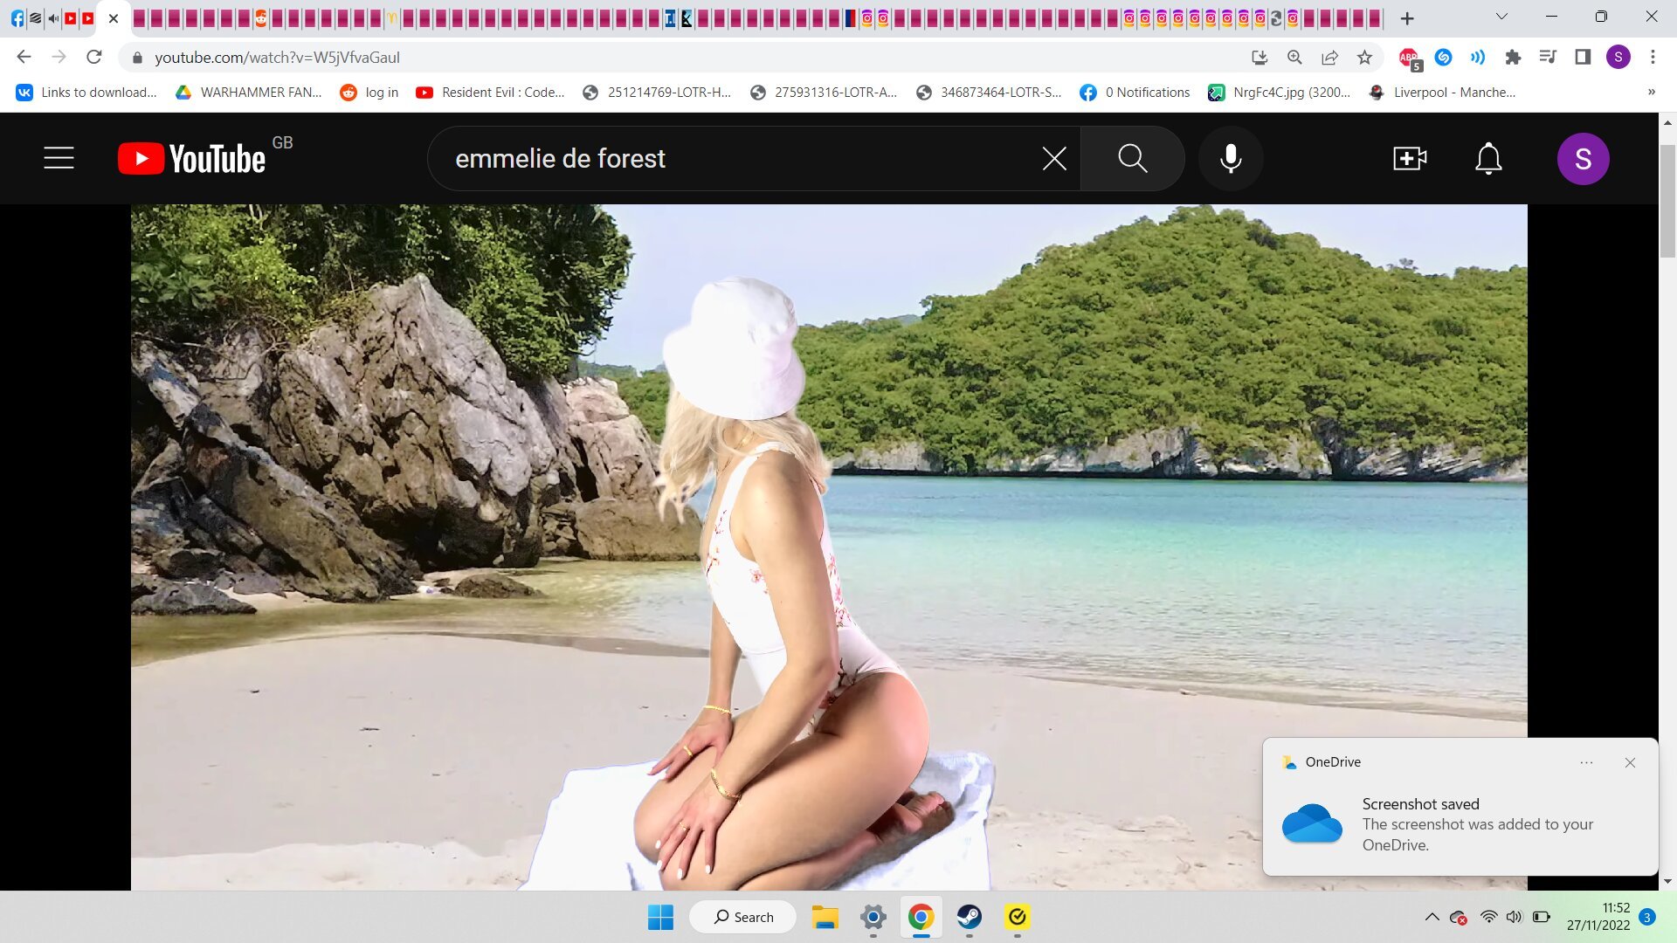Open the Create video camera icon

pyautogui.click(x=1409, y=158)
